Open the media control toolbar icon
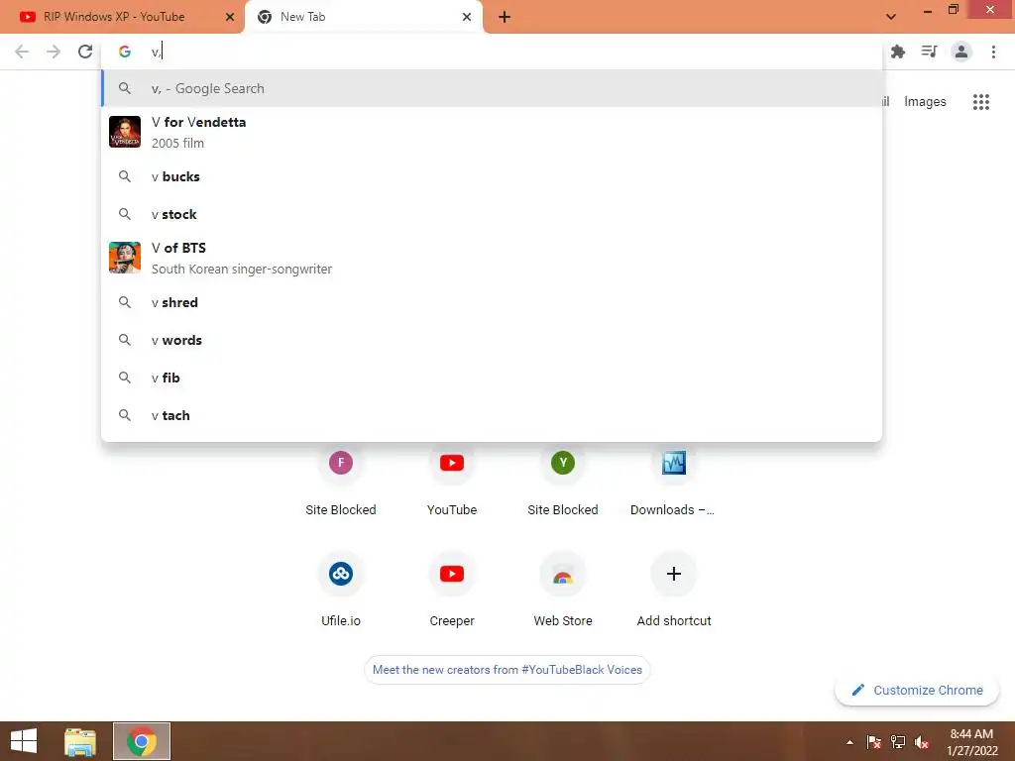Screen dimensions: 1015x761 coord(930,52)
